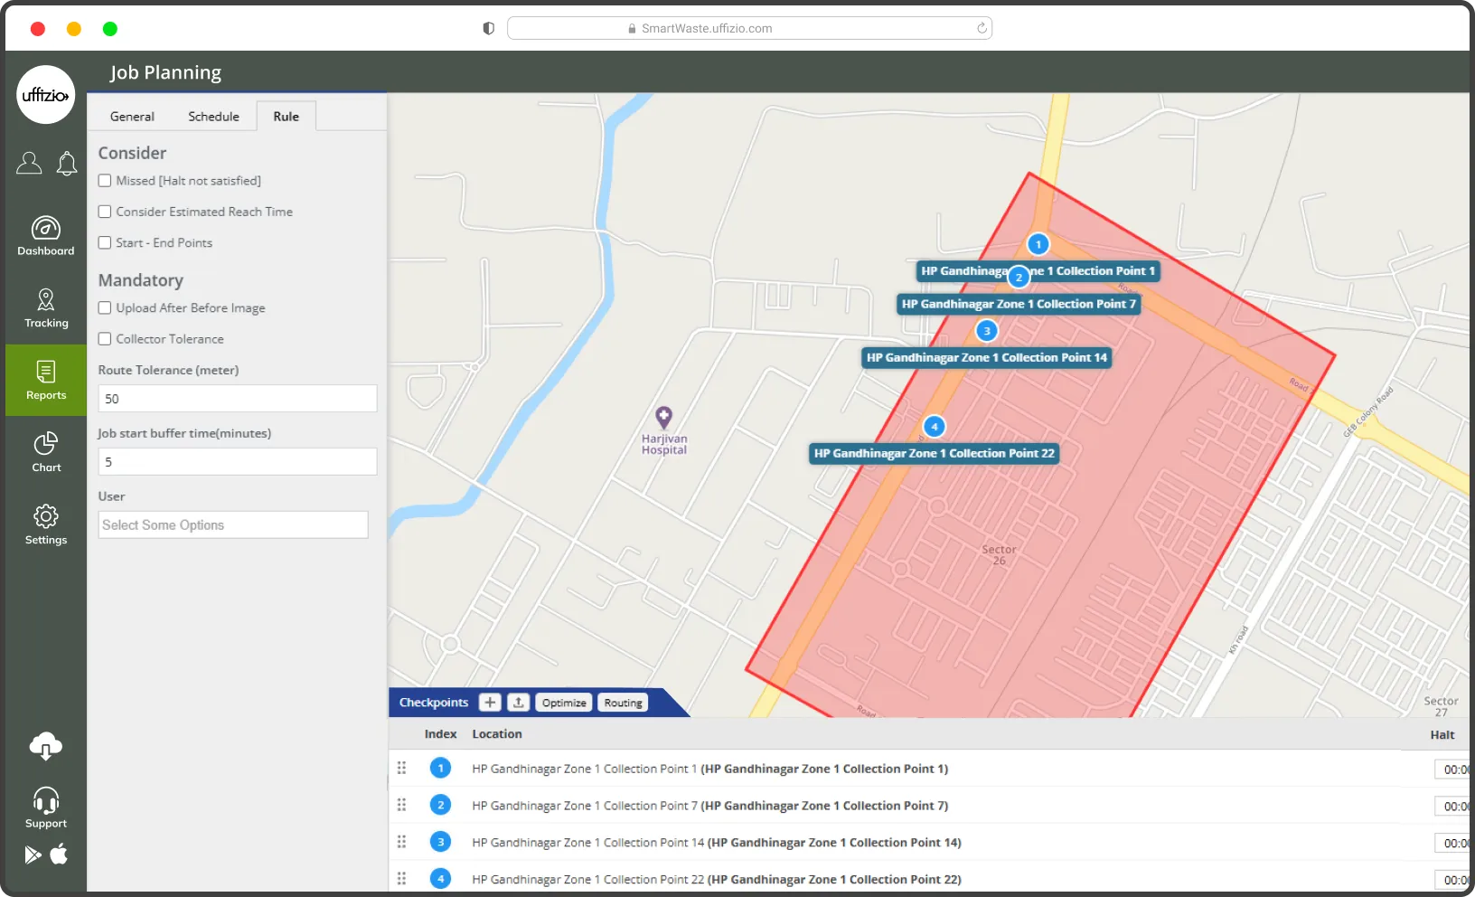Open the User select options dropdown
Screen dimensions: 1475x897
pyautogui.click(x=233, y=525)
